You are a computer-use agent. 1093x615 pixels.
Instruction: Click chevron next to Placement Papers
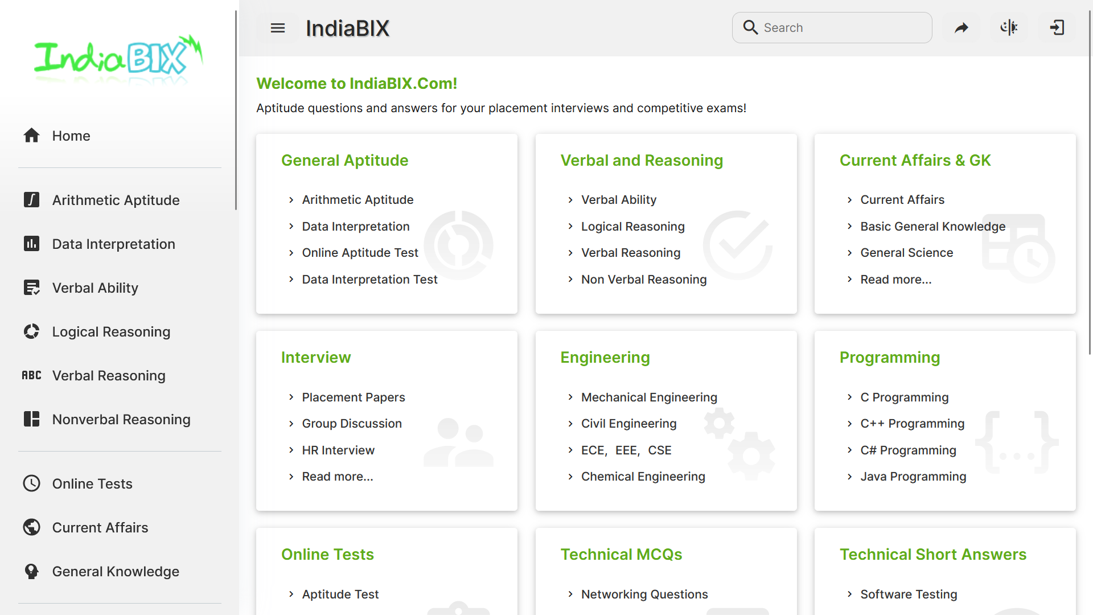click(x=291, y=397)
